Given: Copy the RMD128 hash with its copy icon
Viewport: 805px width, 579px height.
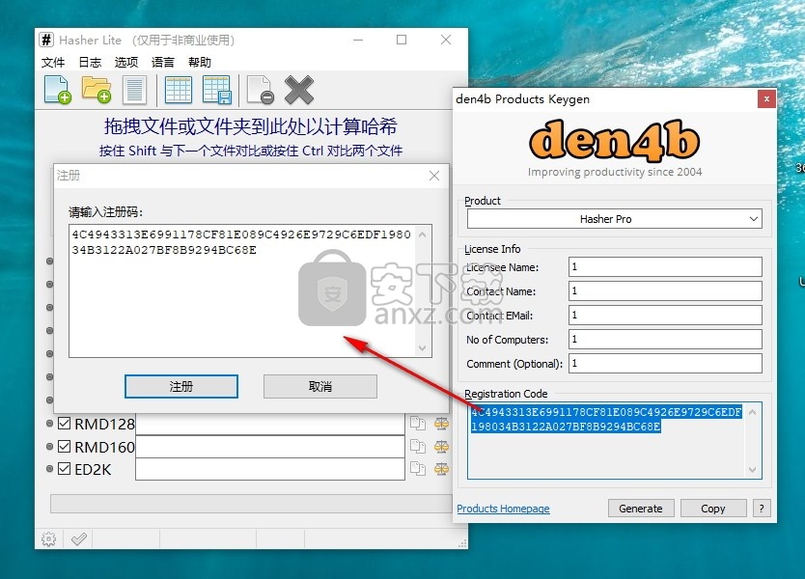Looking at the screenshot, I should click(418, 424).
